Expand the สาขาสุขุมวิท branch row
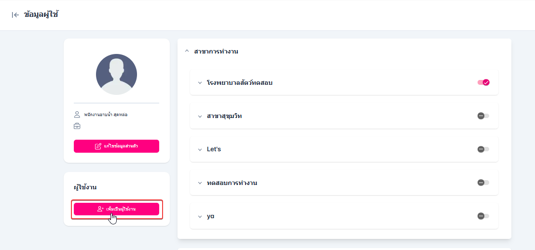535x250 pixels. coord(200,116)
